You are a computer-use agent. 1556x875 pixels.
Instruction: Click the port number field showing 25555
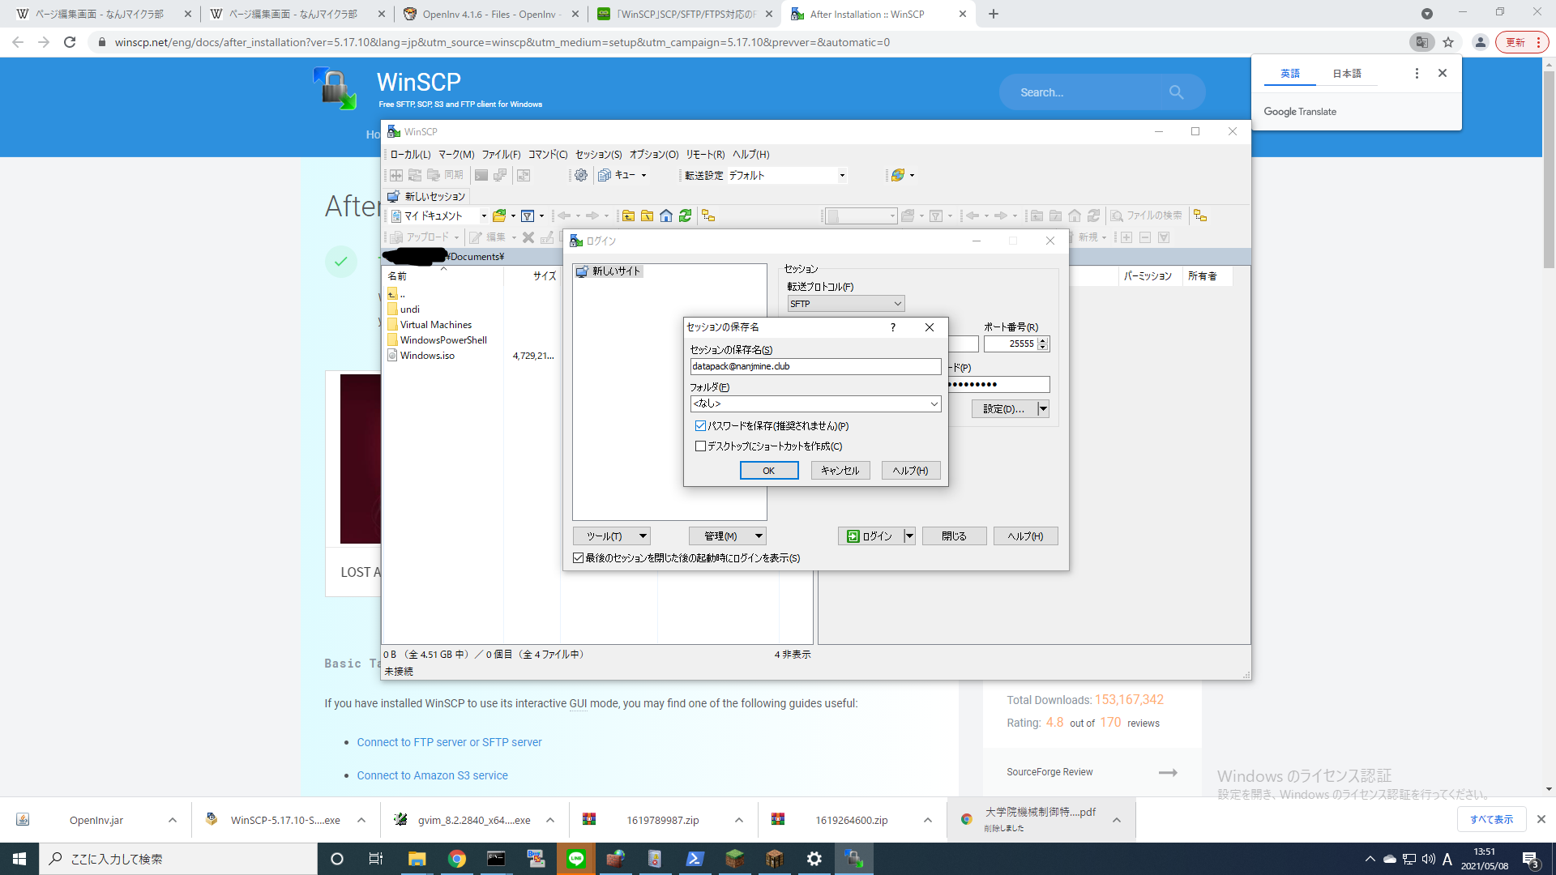click(1011, 344)
